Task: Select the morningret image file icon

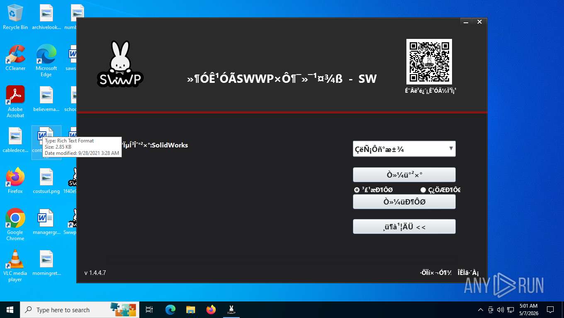Action: coord(46,263)
